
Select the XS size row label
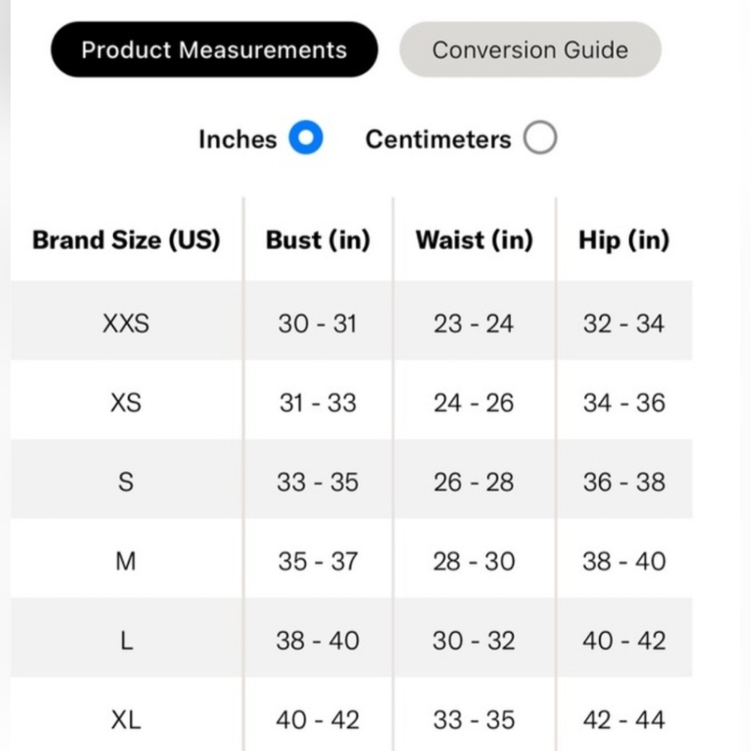(126, 403)
